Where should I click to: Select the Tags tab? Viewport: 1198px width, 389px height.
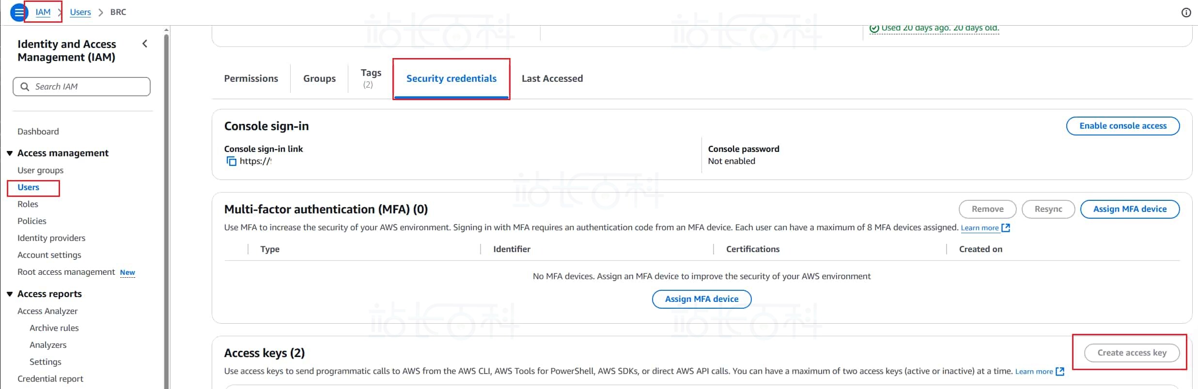(x=371, y=78)
